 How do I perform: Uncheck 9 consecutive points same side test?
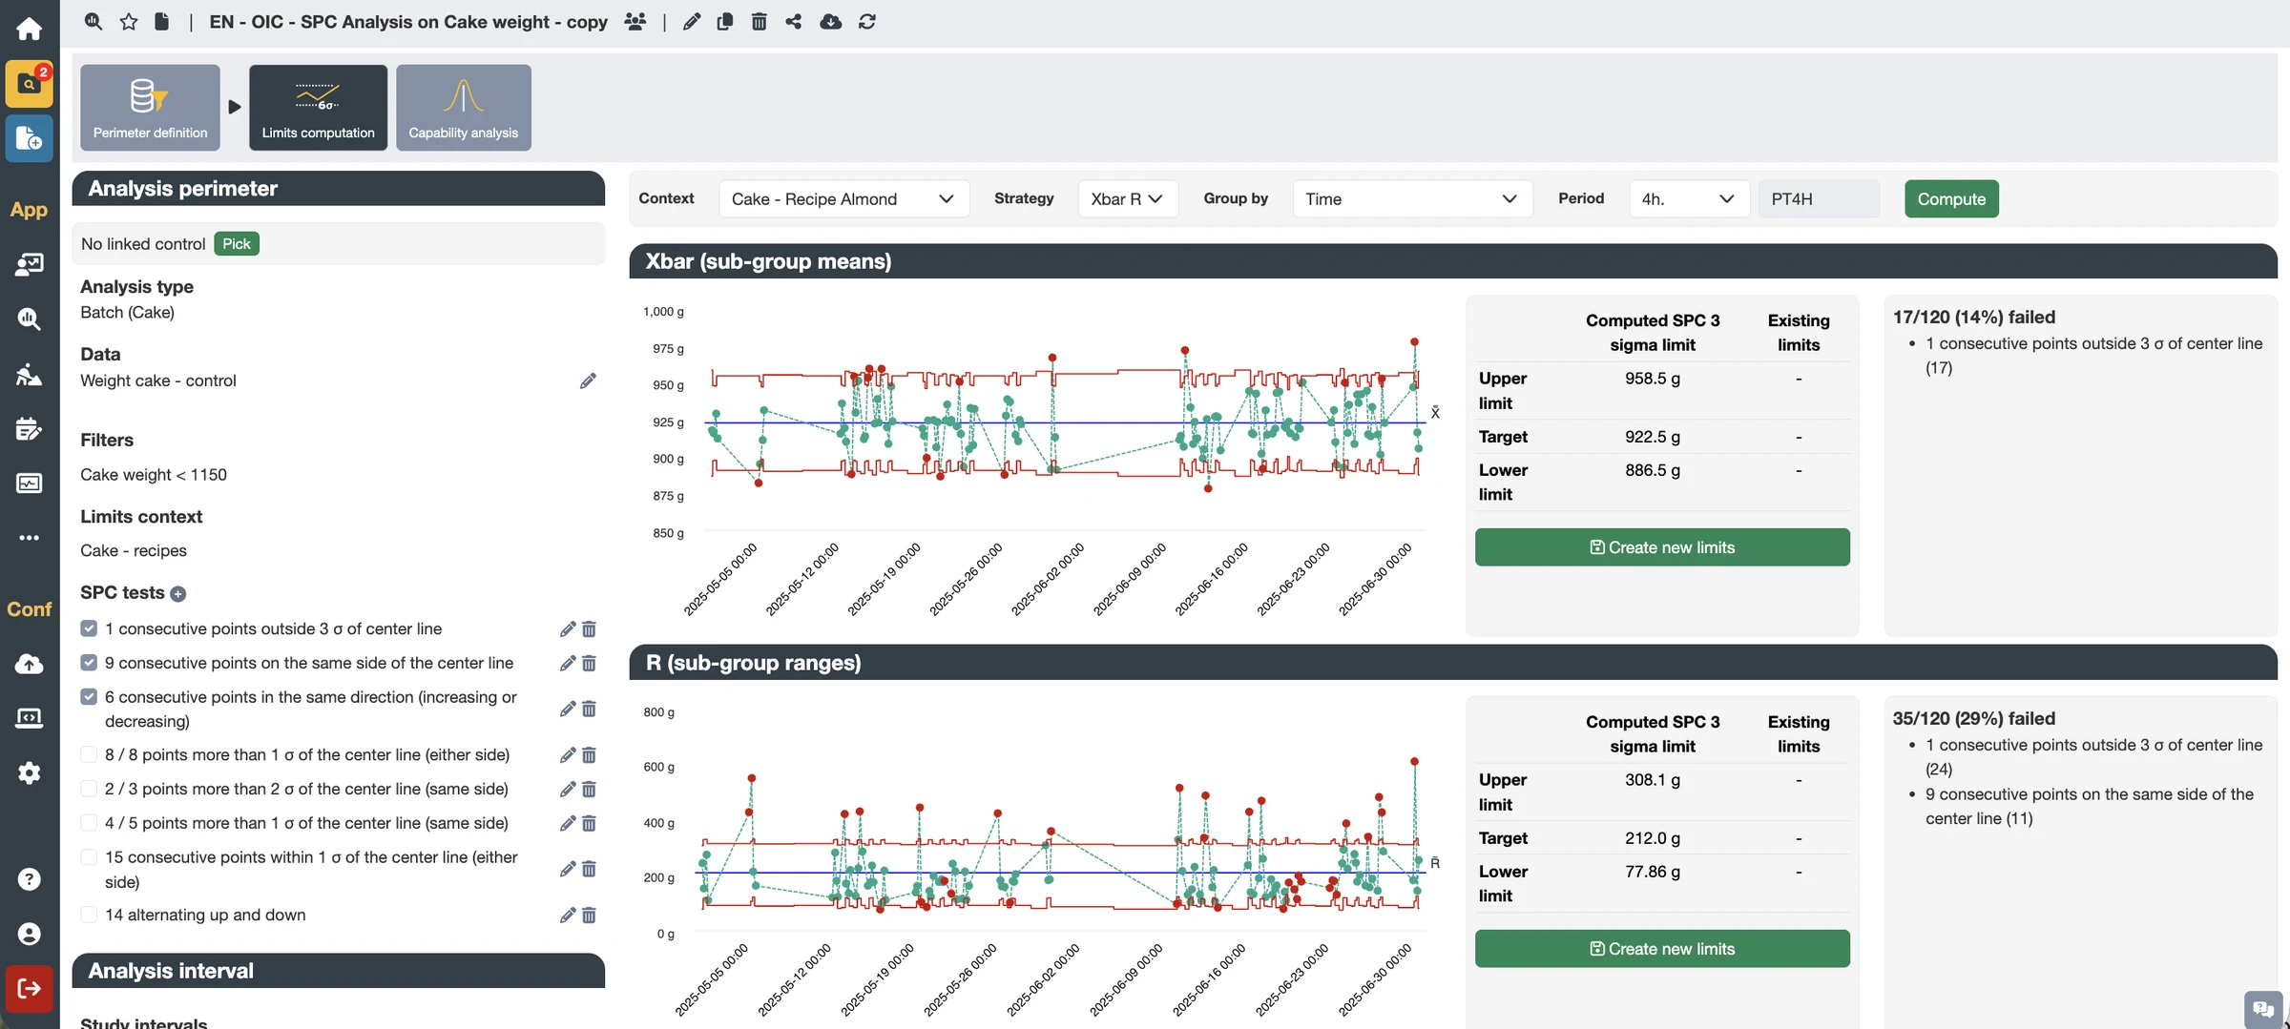(x=89, y=663)
